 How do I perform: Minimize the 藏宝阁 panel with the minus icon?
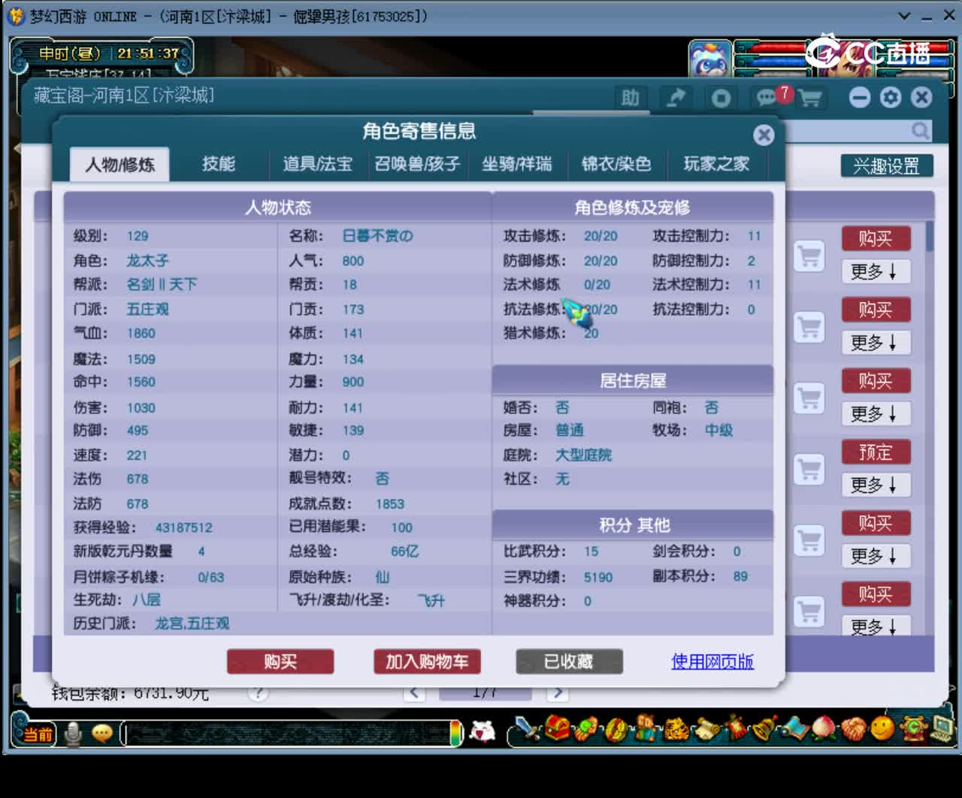click(860, 97)
